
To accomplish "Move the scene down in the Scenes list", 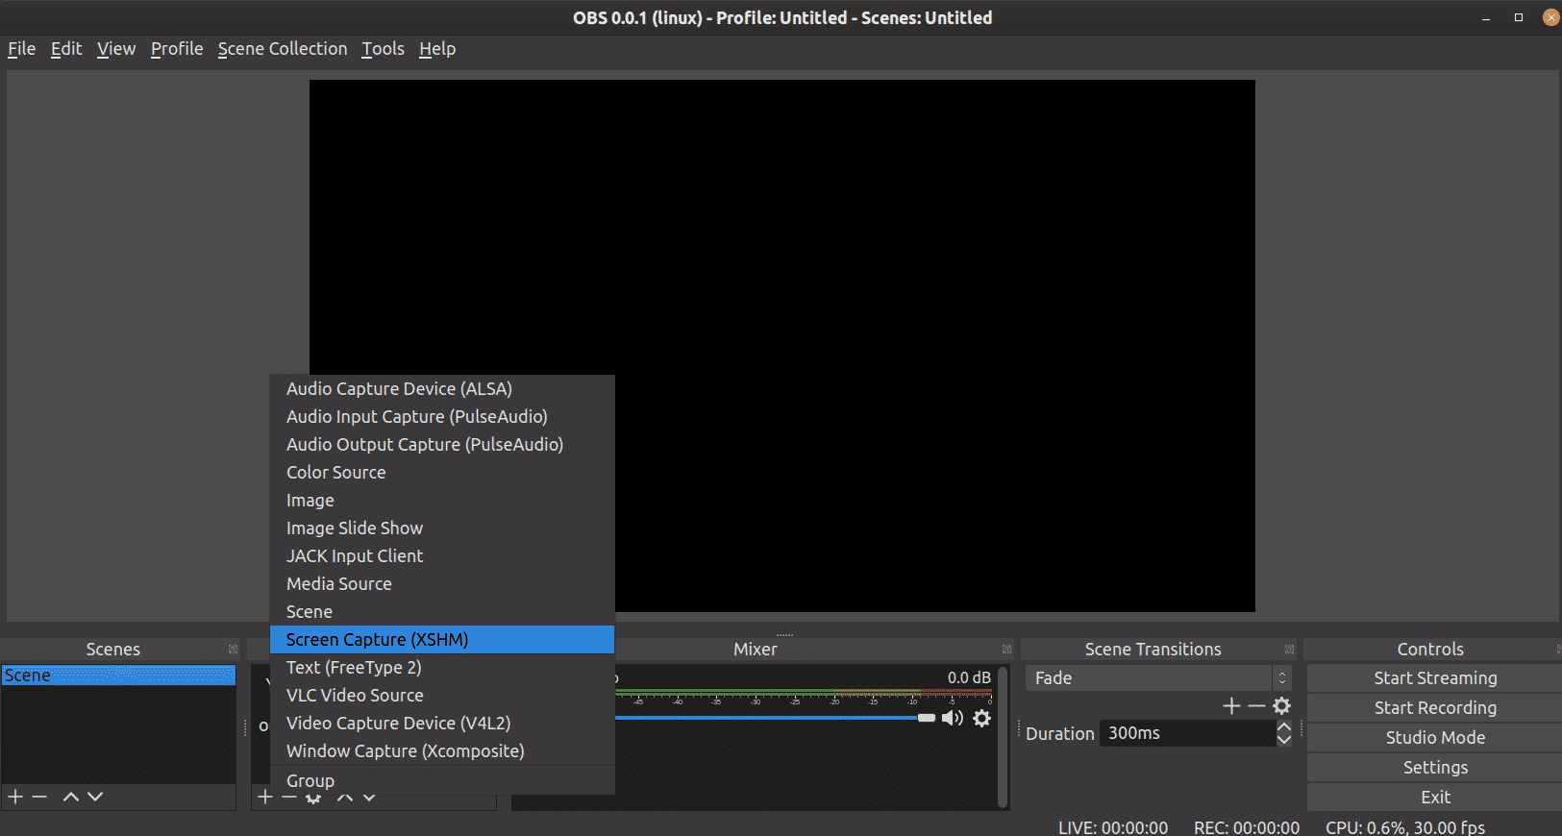I will click(94, 797).
